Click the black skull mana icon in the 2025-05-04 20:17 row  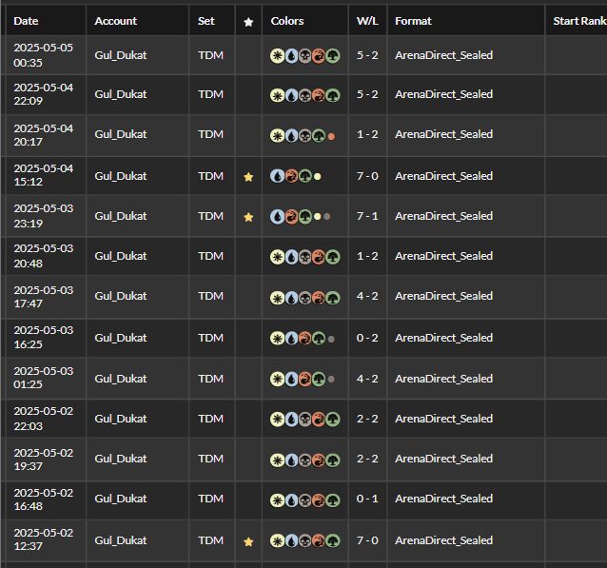(305, 135)
